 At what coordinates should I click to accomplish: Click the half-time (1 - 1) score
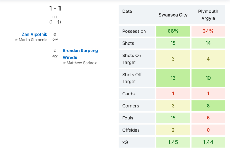[55, 22]
